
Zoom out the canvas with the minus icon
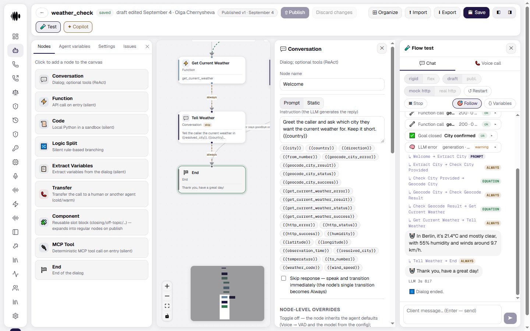click(167, 296)
